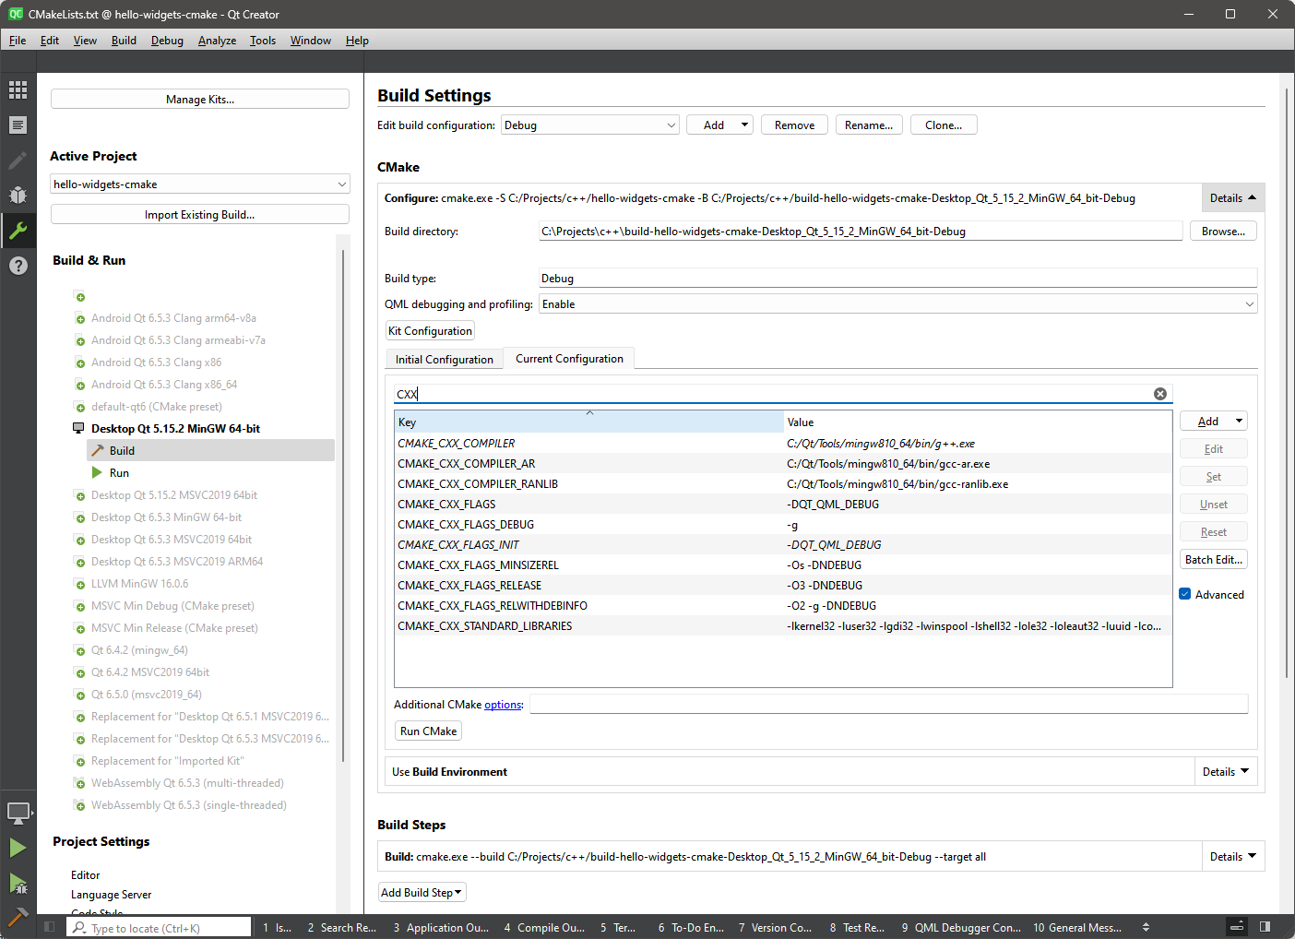The height and width of the screenshot is (939, 1295).
Task: Toggle the Advanced checkbox
Action: (x=1185, y=594)
